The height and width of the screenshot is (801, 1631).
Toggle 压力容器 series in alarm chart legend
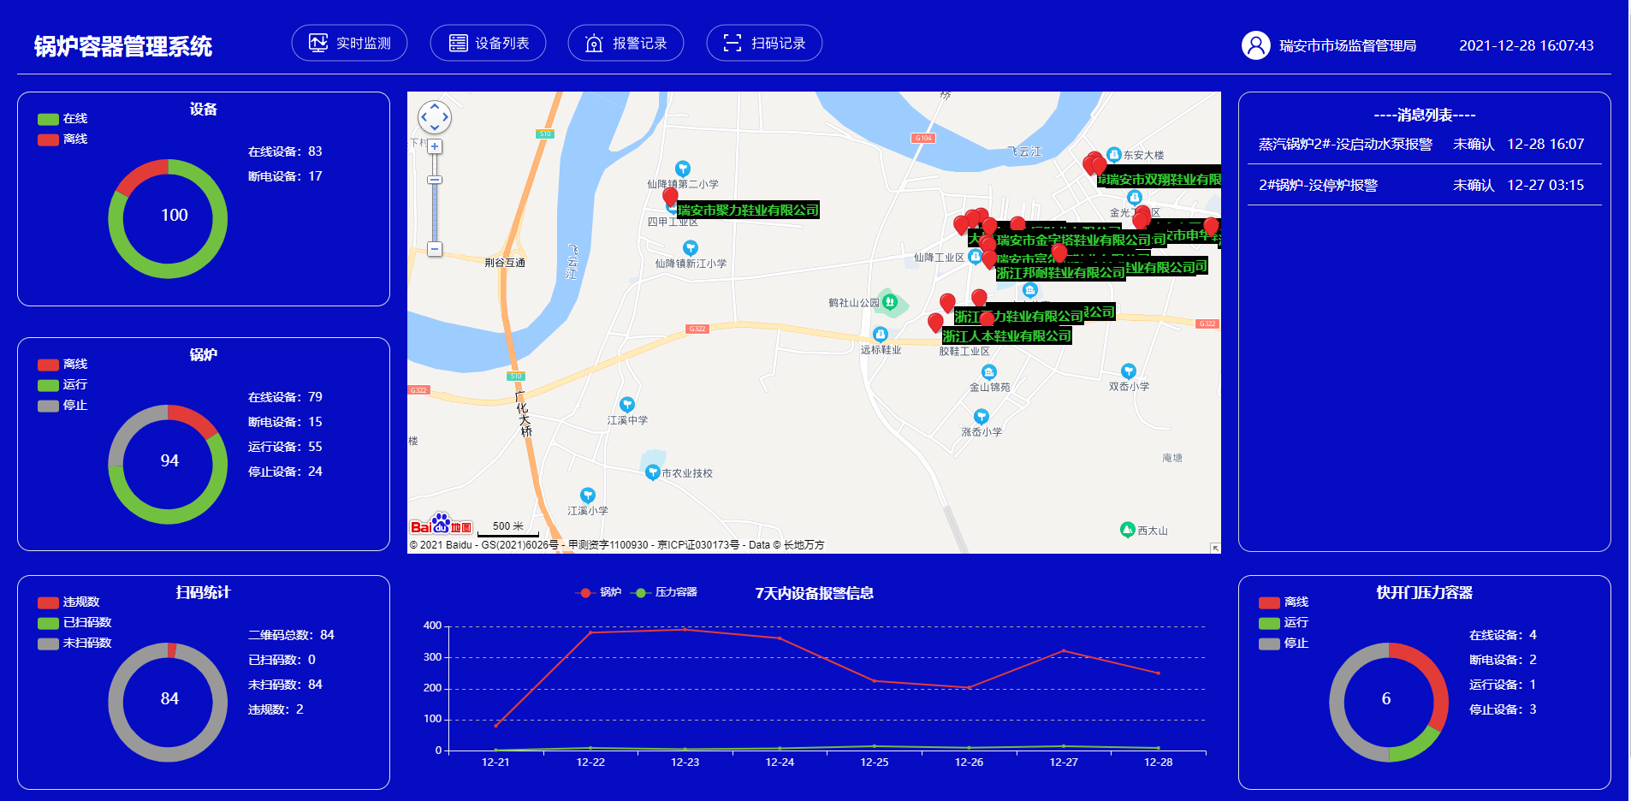tap(663, 592)
